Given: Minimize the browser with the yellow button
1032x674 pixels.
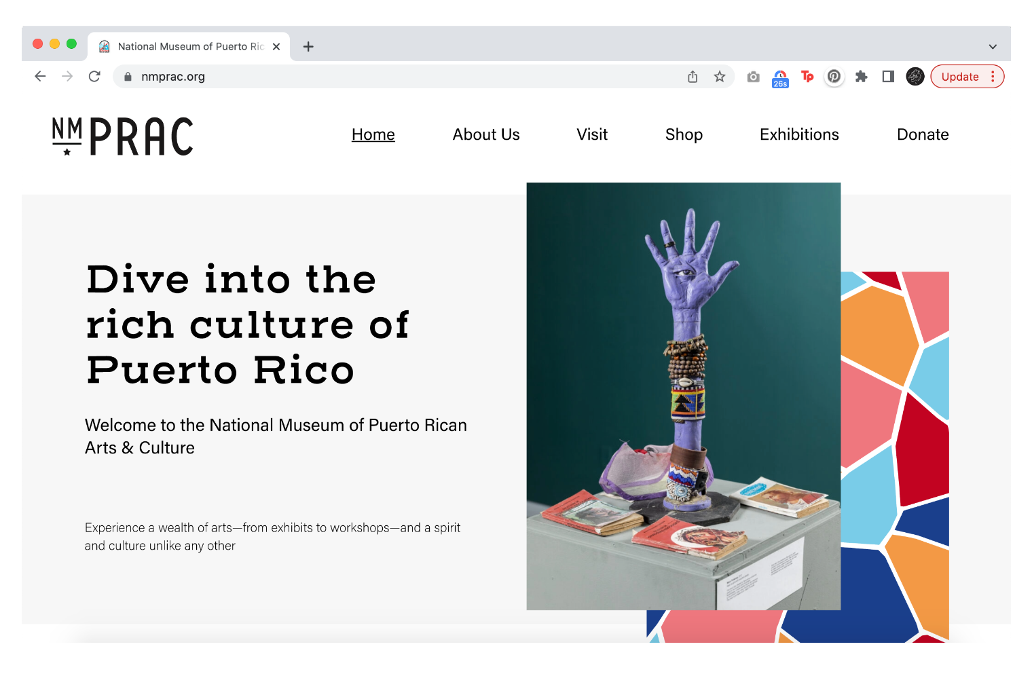Looking at the screenshot, I should point(54,44).
